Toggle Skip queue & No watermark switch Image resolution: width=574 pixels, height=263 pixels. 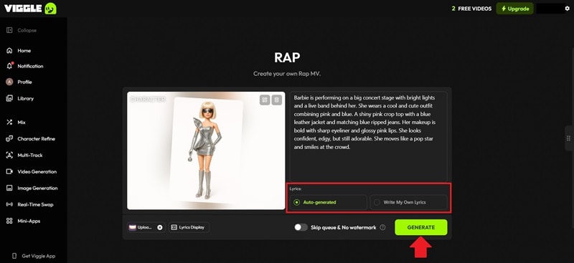(x=301, y=227)
